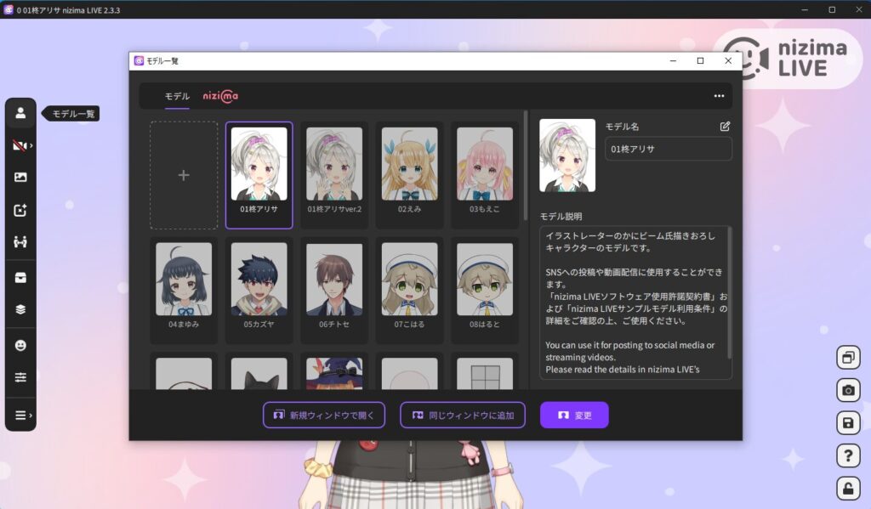Select the 05カズヤ model card
Image resolution: width=871 pixels, height=509 pixels.
point(259,291)
